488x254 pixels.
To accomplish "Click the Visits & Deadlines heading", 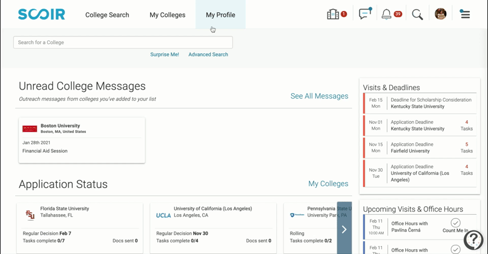I will click(391, 88).
